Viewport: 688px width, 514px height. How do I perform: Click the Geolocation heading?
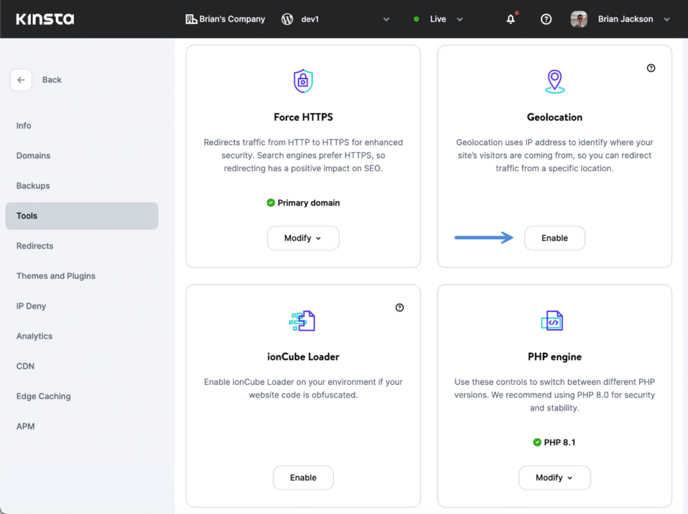[554, 117]
